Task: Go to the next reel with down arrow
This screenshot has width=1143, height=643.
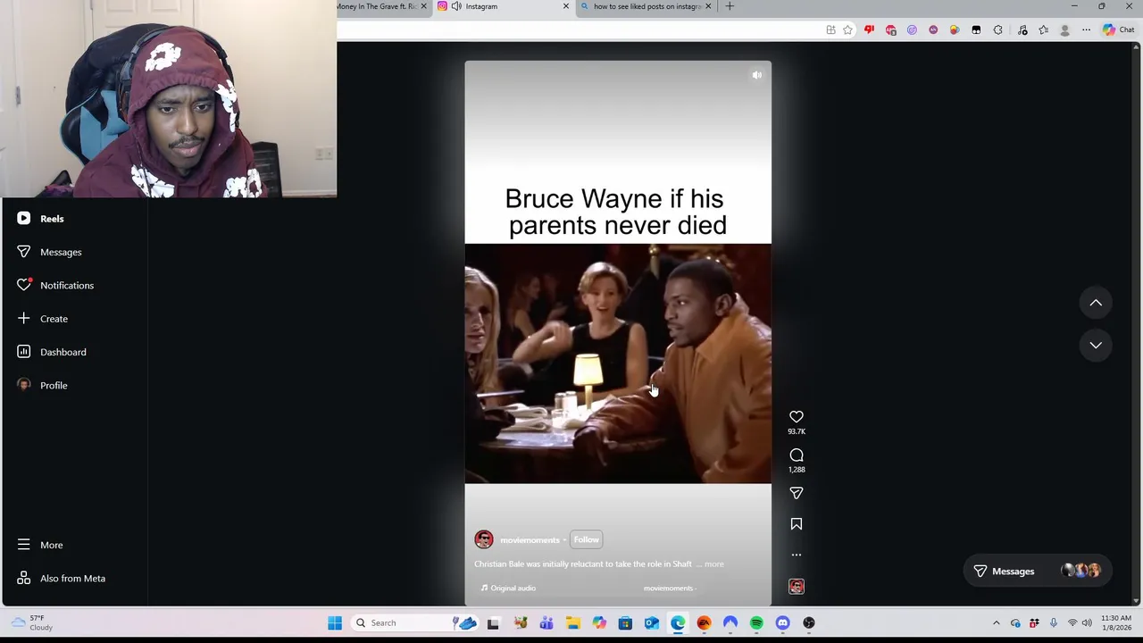Action: click(1096, 345)
